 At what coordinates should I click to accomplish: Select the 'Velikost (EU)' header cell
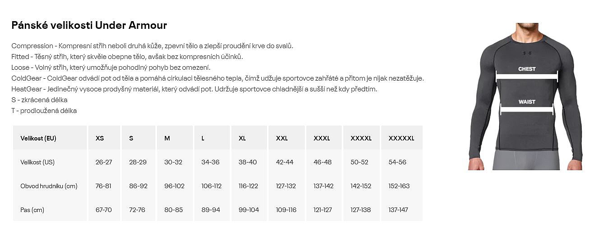click(x=38, y=138)
